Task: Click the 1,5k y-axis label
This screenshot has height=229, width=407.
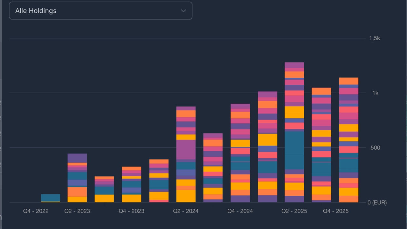Action: (375, 38)
